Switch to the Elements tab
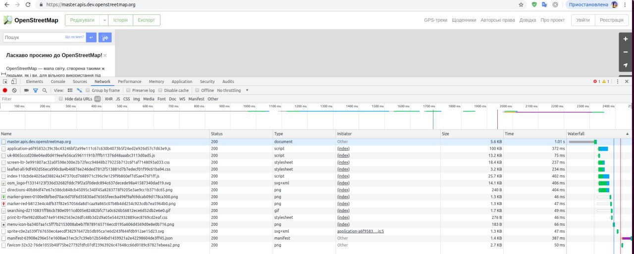The width and height of the screenshot is (634, 254). pyautogui.click(x=34, y=82)
